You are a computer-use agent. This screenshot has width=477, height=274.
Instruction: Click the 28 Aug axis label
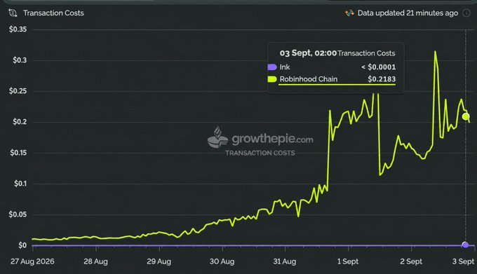96,261
